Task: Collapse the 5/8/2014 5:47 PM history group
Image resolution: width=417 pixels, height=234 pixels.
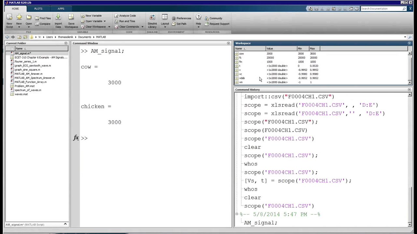Action: click(x=237, y=214)
